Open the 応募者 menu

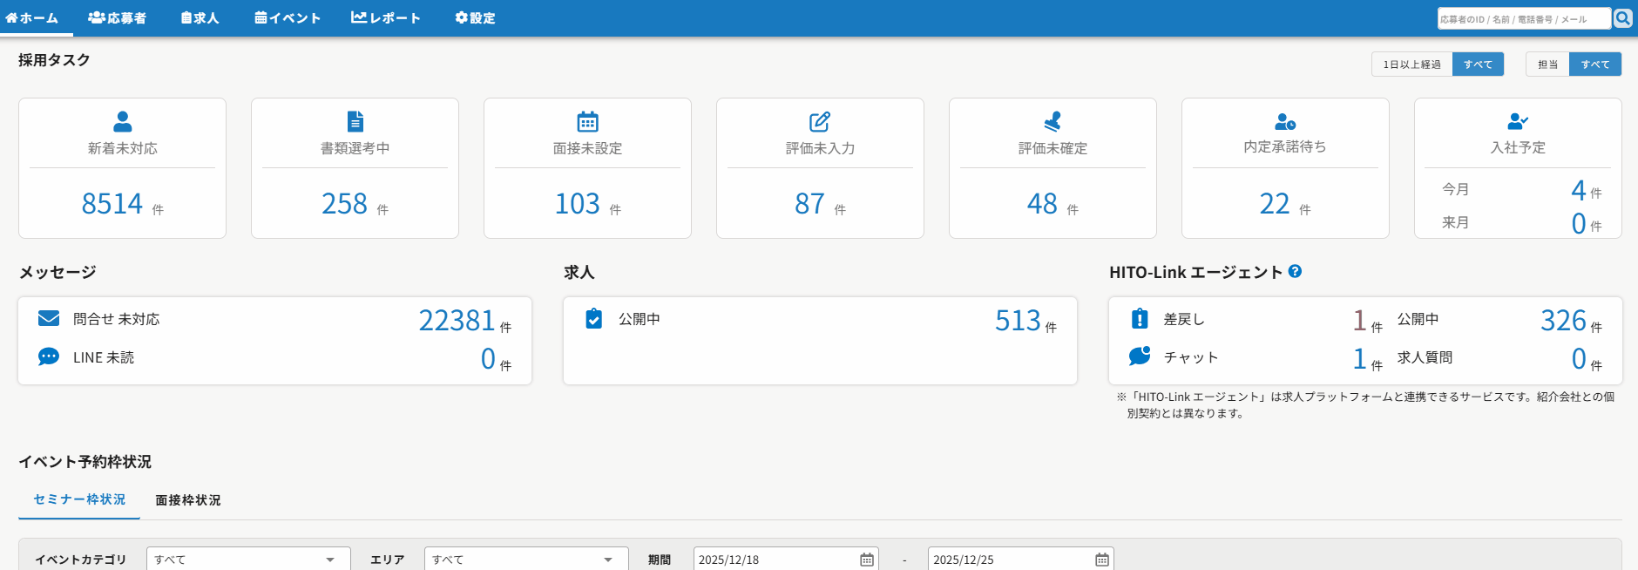118,18
